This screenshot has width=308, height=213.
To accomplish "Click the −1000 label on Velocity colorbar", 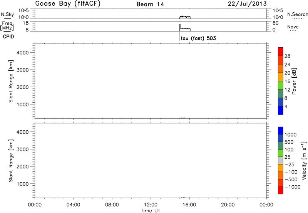I will pos(293,187).
